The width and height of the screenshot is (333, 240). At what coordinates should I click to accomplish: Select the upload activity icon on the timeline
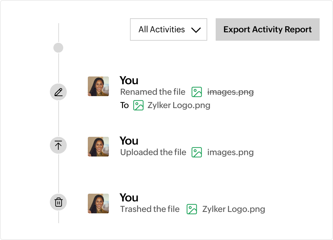click(58, 145)
